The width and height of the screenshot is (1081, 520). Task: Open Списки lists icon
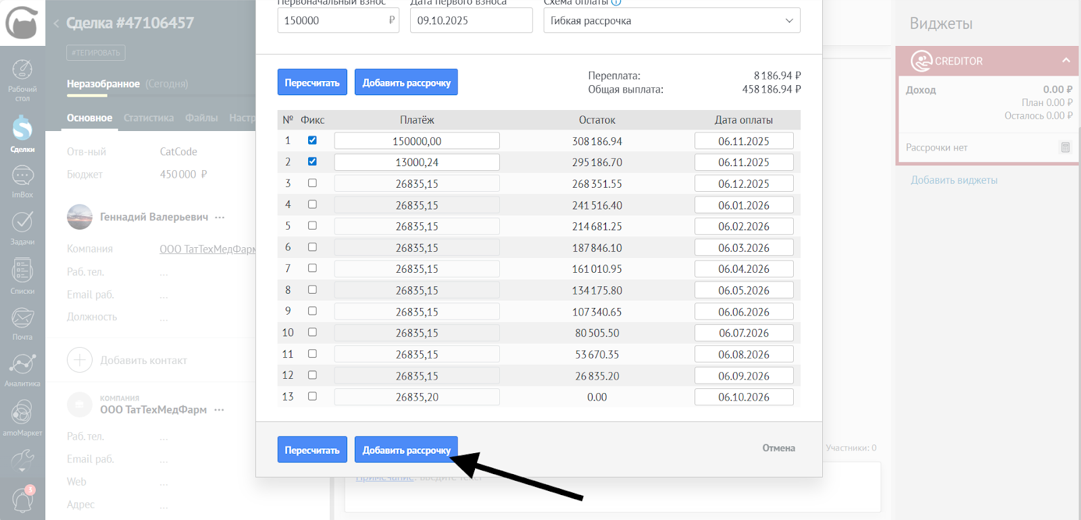22,276
